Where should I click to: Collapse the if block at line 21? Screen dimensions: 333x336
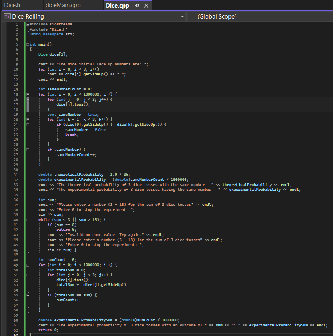click(28, 125)
